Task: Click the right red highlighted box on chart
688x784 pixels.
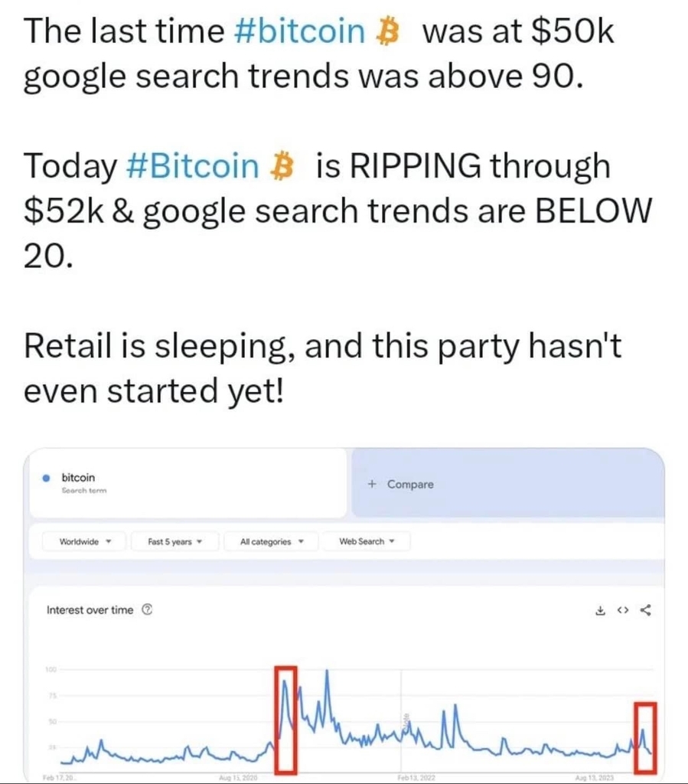Action: 646,737
